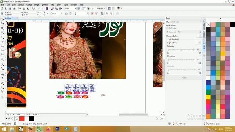Select the Text tool in the toolbox
Viewport: 235px width, 132px height.
[x=2, y=59]
